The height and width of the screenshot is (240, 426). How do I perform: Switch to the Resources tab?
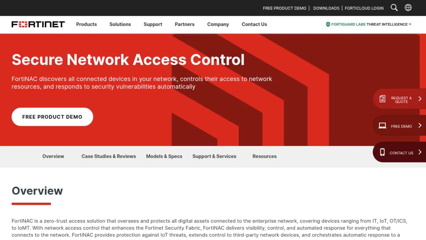(264, 156)
